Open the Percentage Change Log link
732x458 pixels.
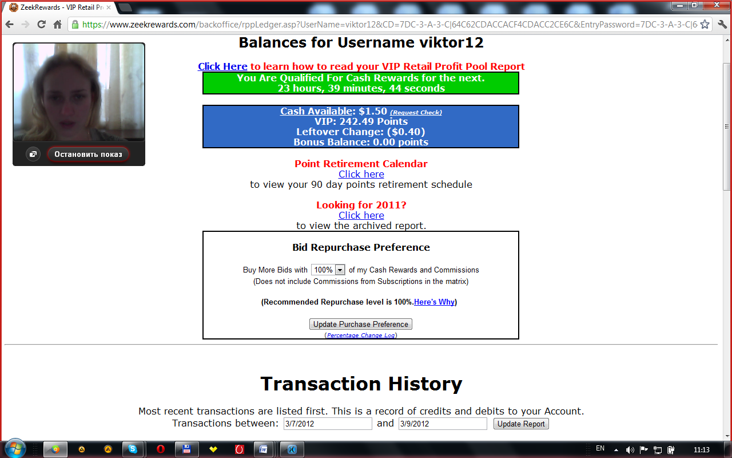point(360,335)
